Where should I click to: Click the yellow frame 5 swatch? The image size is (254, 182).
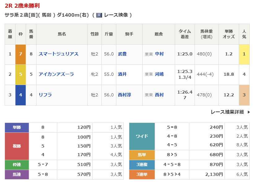click(20, 75)
